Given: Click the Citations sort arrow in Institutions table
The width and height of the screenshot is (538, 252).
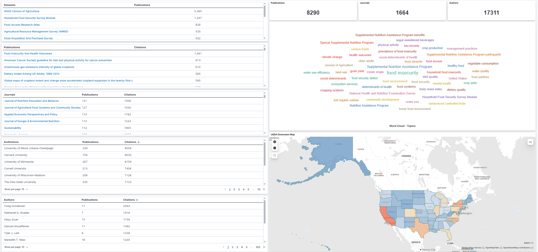Looking at the screenshot, I should [x=139, y=142].
